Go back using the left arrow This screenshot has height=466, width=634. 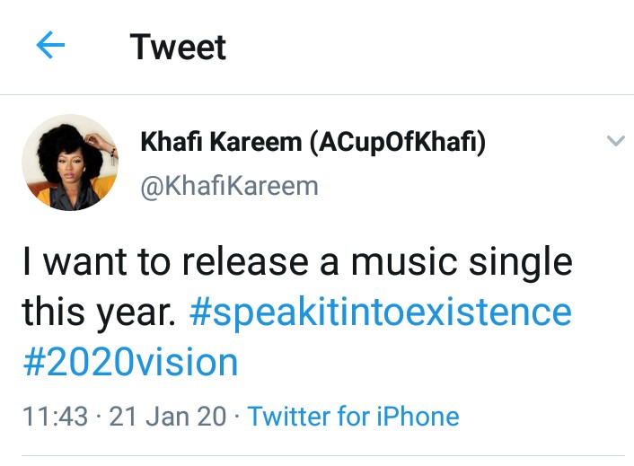point(50,46)
